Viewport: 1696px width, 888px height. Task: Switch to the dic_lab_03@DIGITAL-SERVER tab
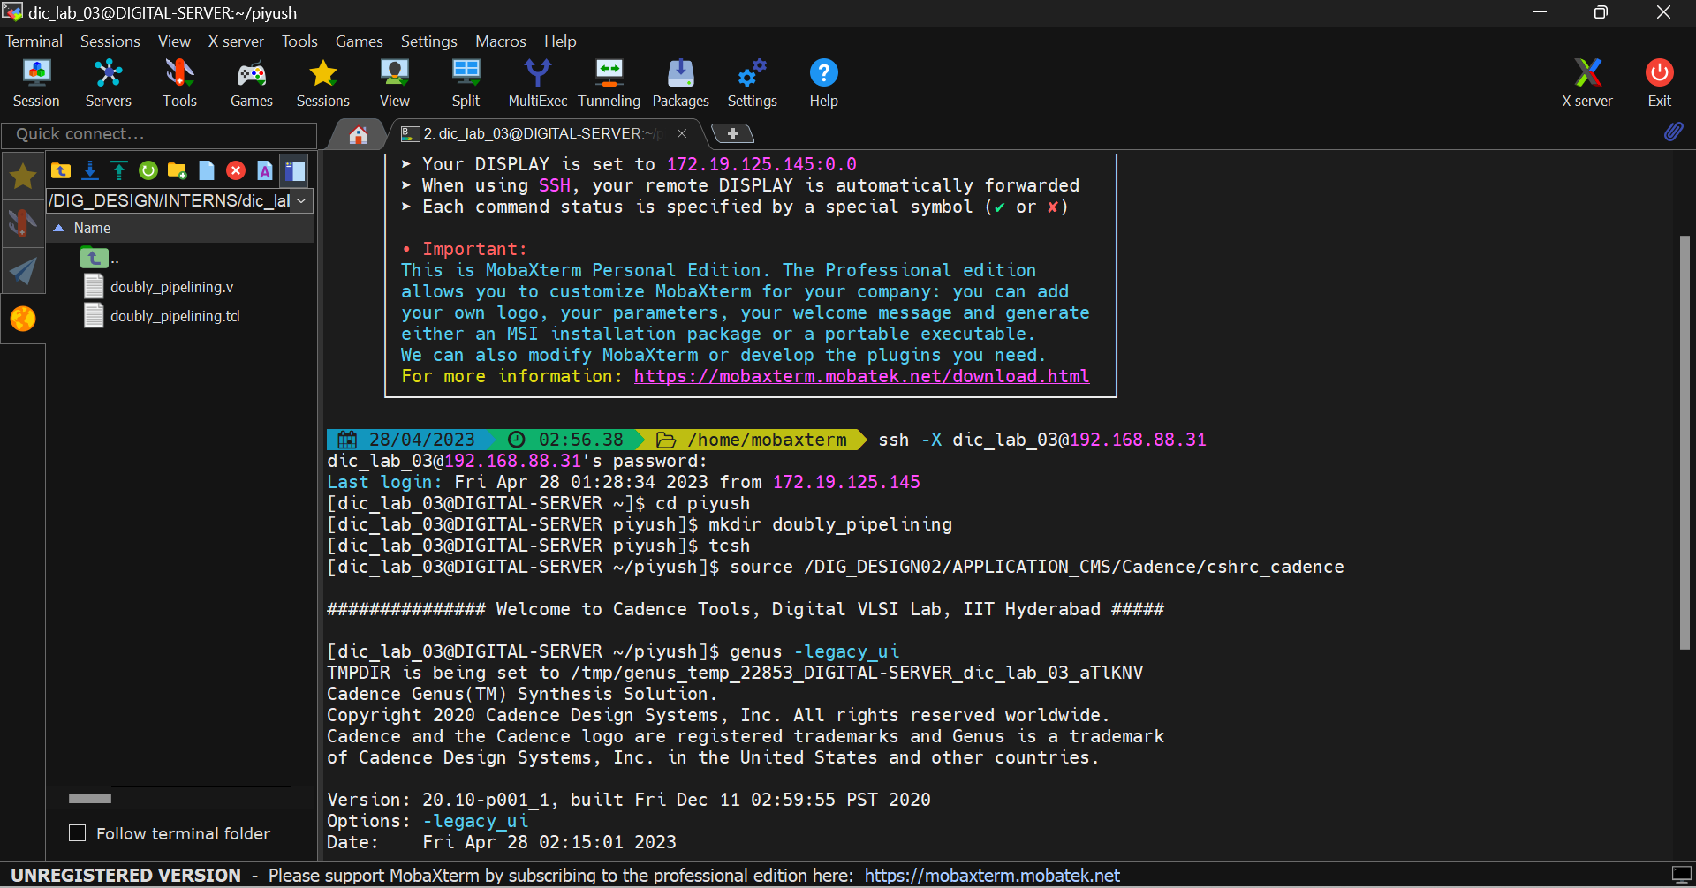point(530,133)
